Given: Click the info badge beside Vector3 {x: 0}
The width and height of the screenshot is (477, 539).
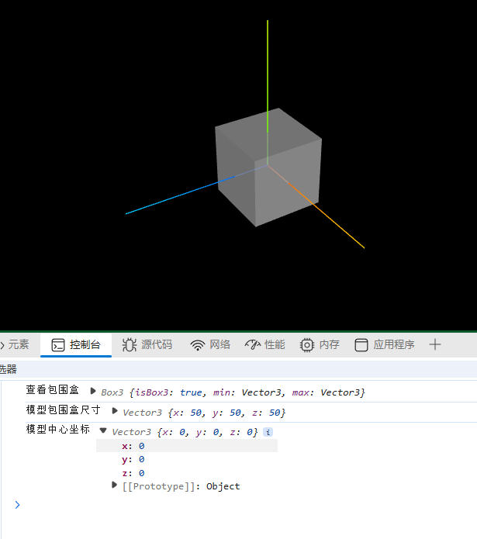Looking at the screenshot, I should tap(268, 432).
